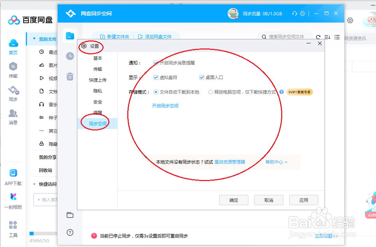Click the 重启资源管理器 link
This screenshot has height=247, width=376.
230,162
